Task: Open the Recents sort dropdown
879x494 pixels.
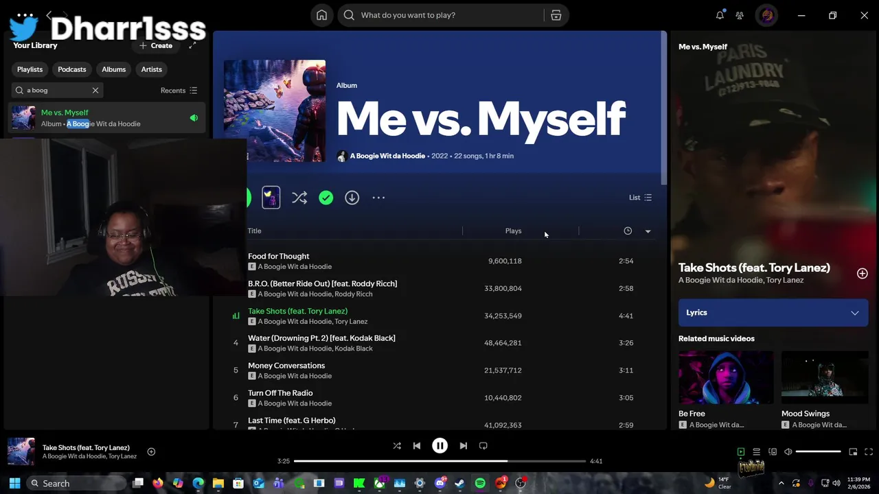Action: coord(179,90)
